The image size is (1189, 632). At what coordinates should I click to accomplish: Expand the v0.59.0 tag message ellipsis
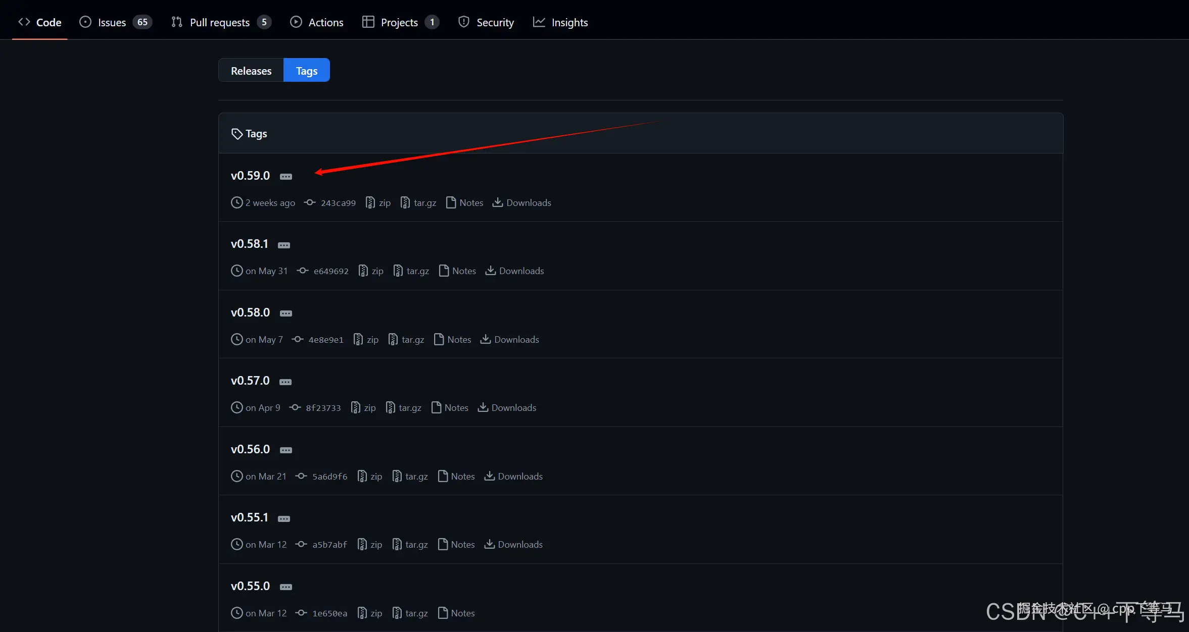click(286, 177)
